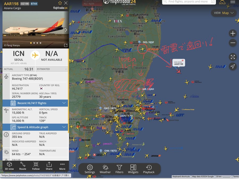Add AAR198 to favorites with star icon
239x179 pixels.
[60, 3]
